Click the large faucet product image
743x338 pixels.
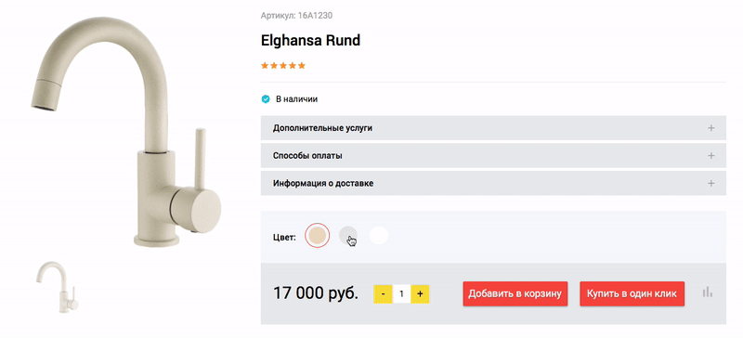126,130
